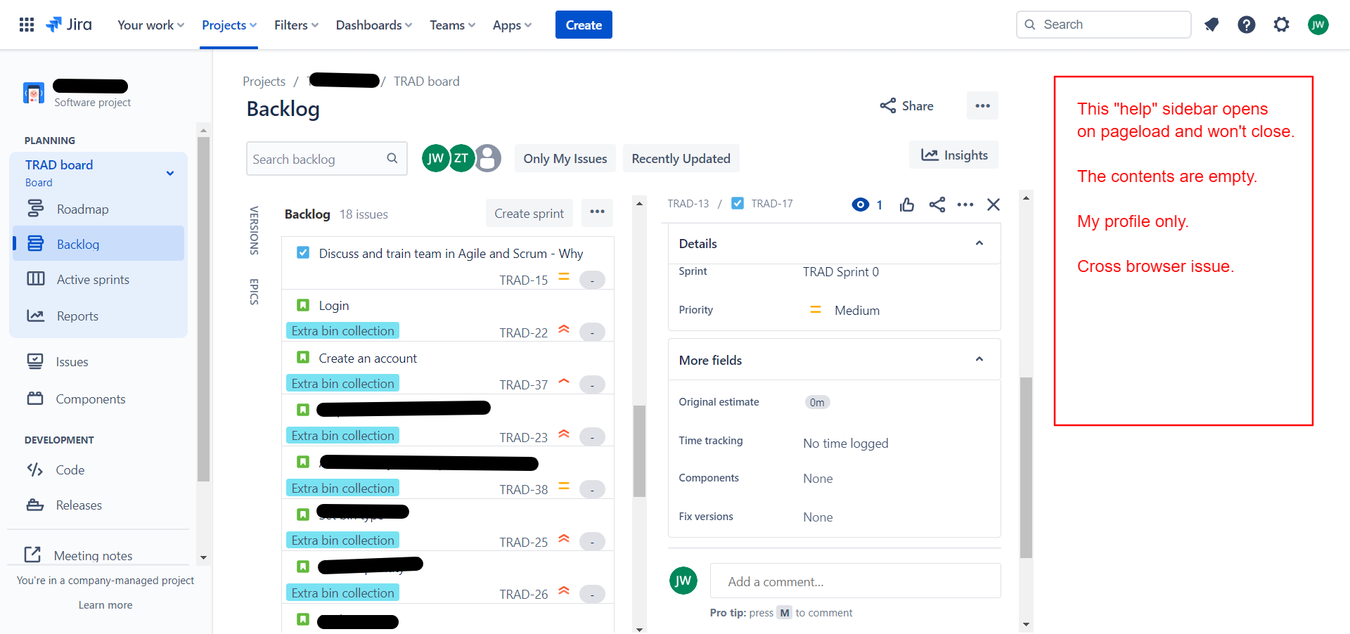
Task: Open the Settings gear icon
Action: pyautogui.click(x=1282, y=25)
